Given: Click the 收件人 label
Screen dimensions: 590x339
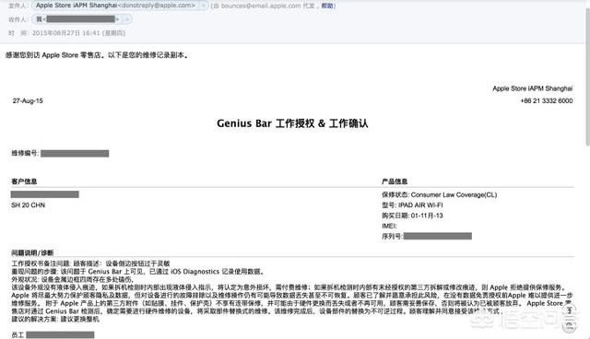Looking at the screenshot, I should pos(18,19).
